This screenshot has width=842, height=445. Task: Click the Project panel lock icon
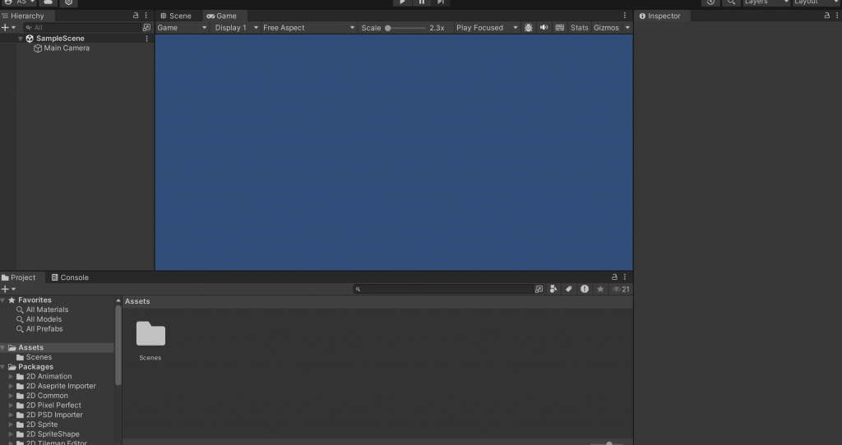(x=614, y=278)
